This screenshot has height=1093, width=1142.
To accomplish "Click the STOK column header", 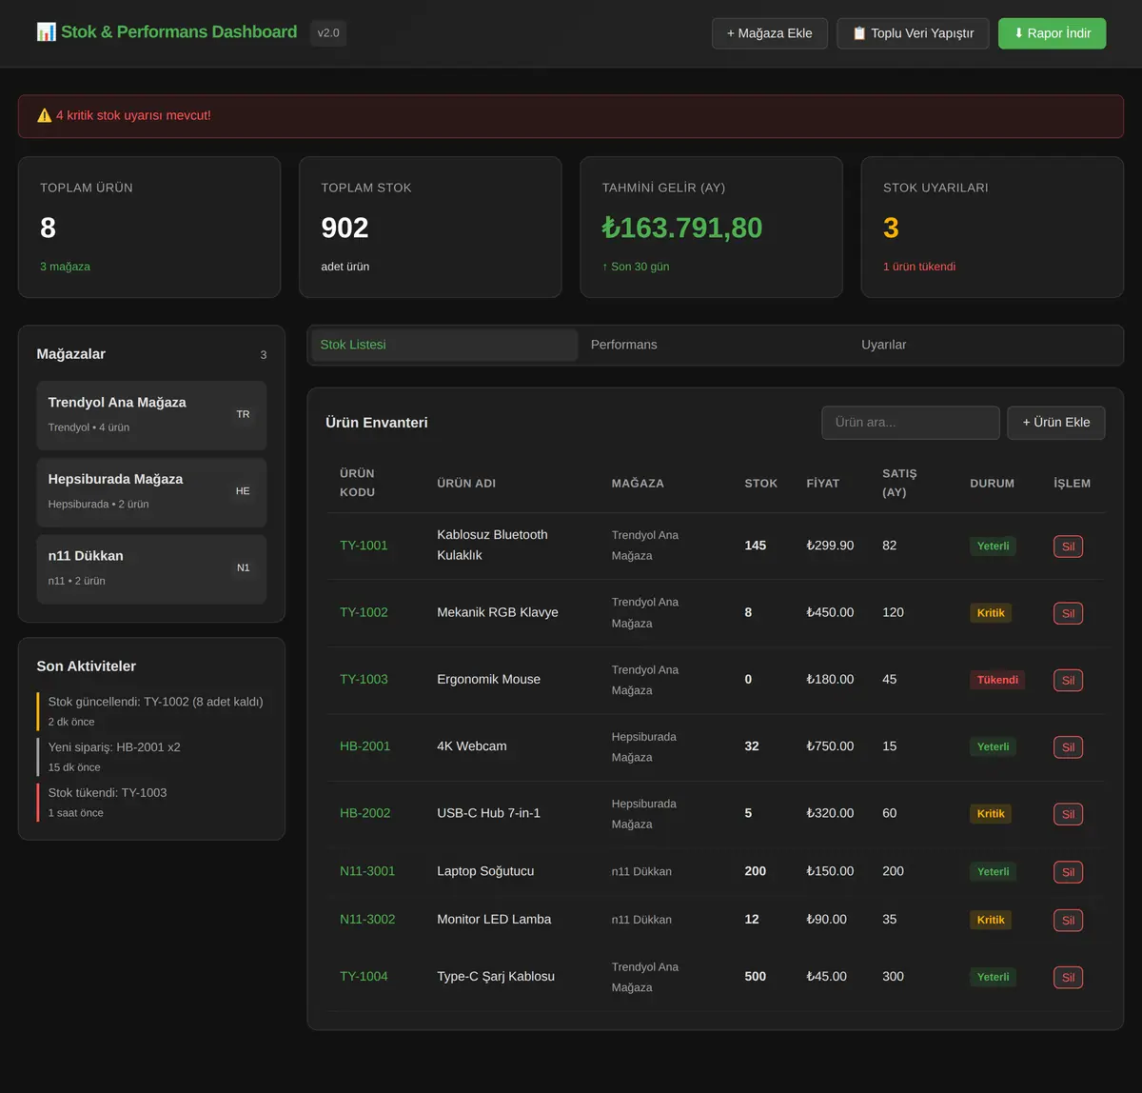I will pos(760,484).
